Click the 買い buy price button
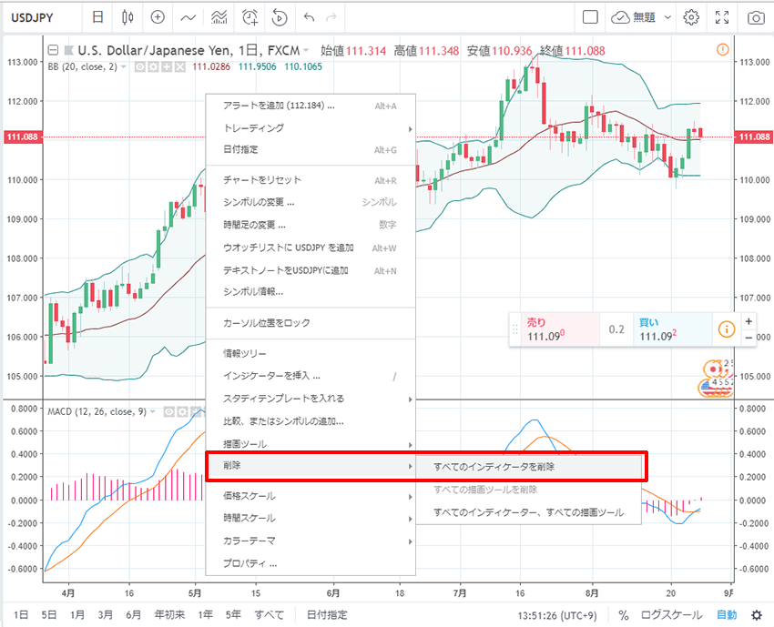774x627 pixels. 669,329
